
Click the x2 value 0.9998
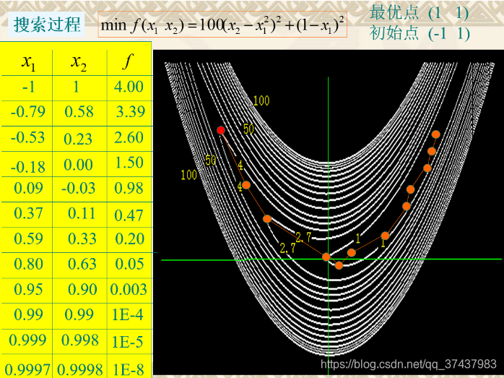(80, 370)
